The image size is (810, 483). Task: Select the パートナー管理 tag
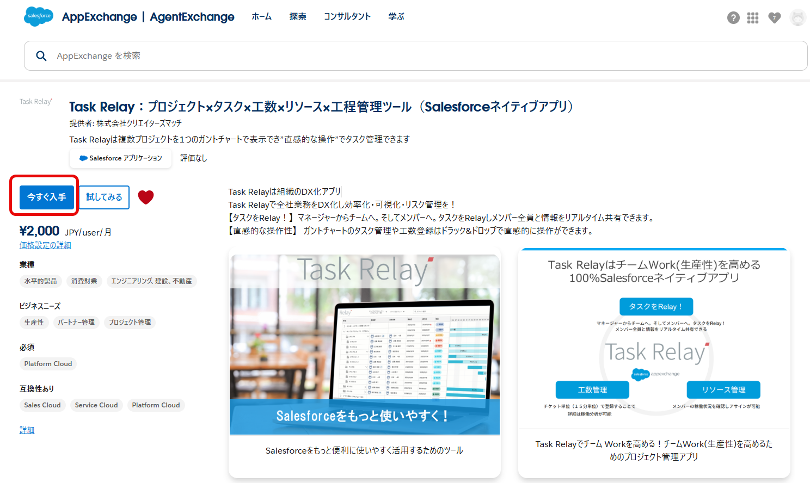(76, 323)
